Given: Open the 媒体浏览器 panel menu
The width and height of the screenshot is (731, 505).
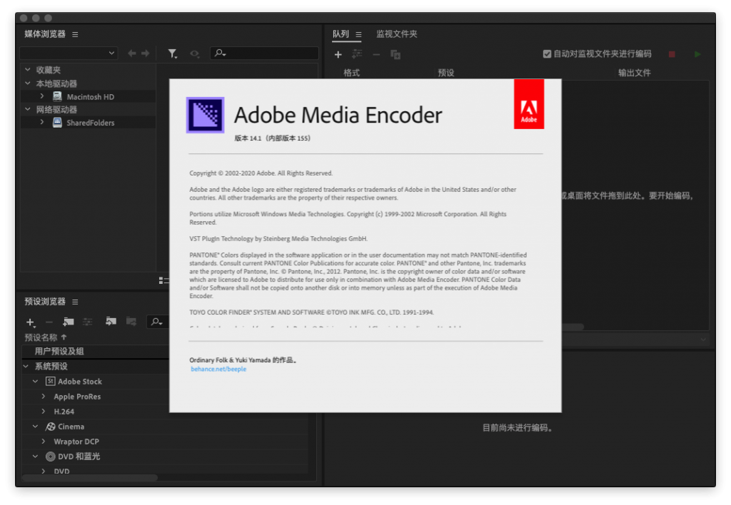Looking at the screenshot, I should [x=75, y=34].
